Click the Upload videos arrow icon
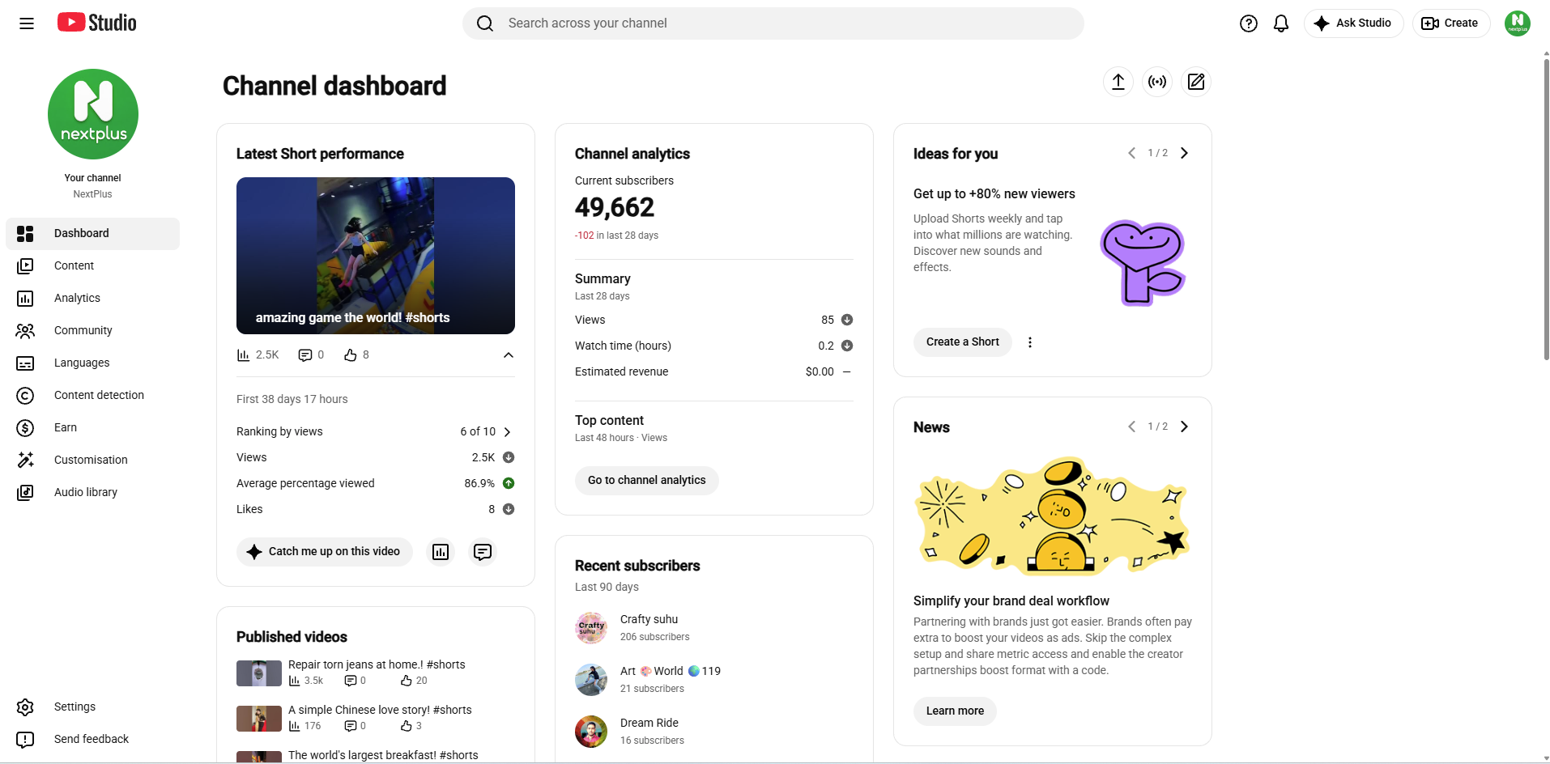The height and width of the screenshot is (764, 1550). (1118, 82)
